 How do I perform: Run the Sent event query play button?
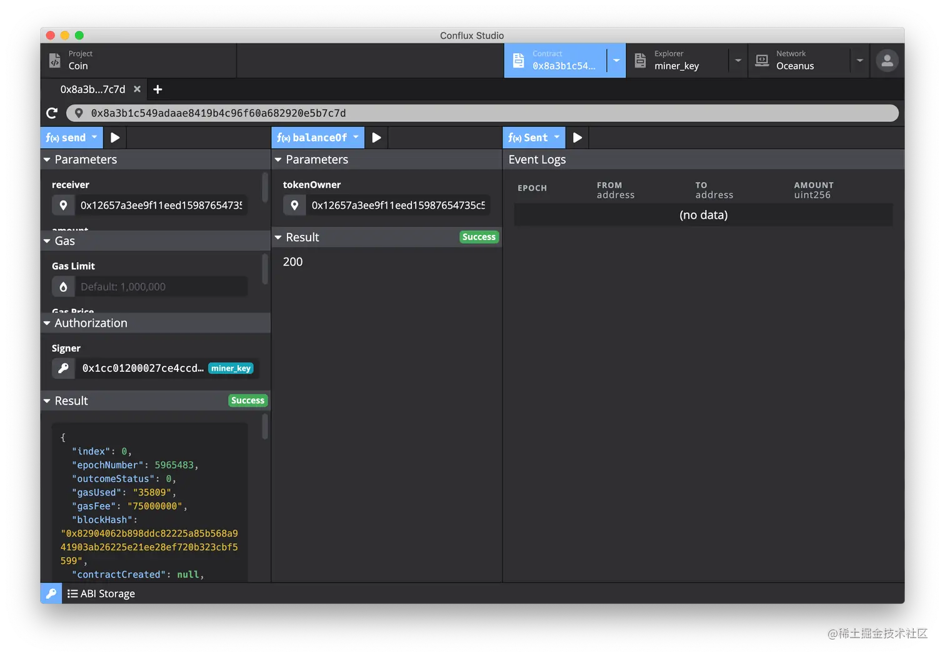point(577,138)
